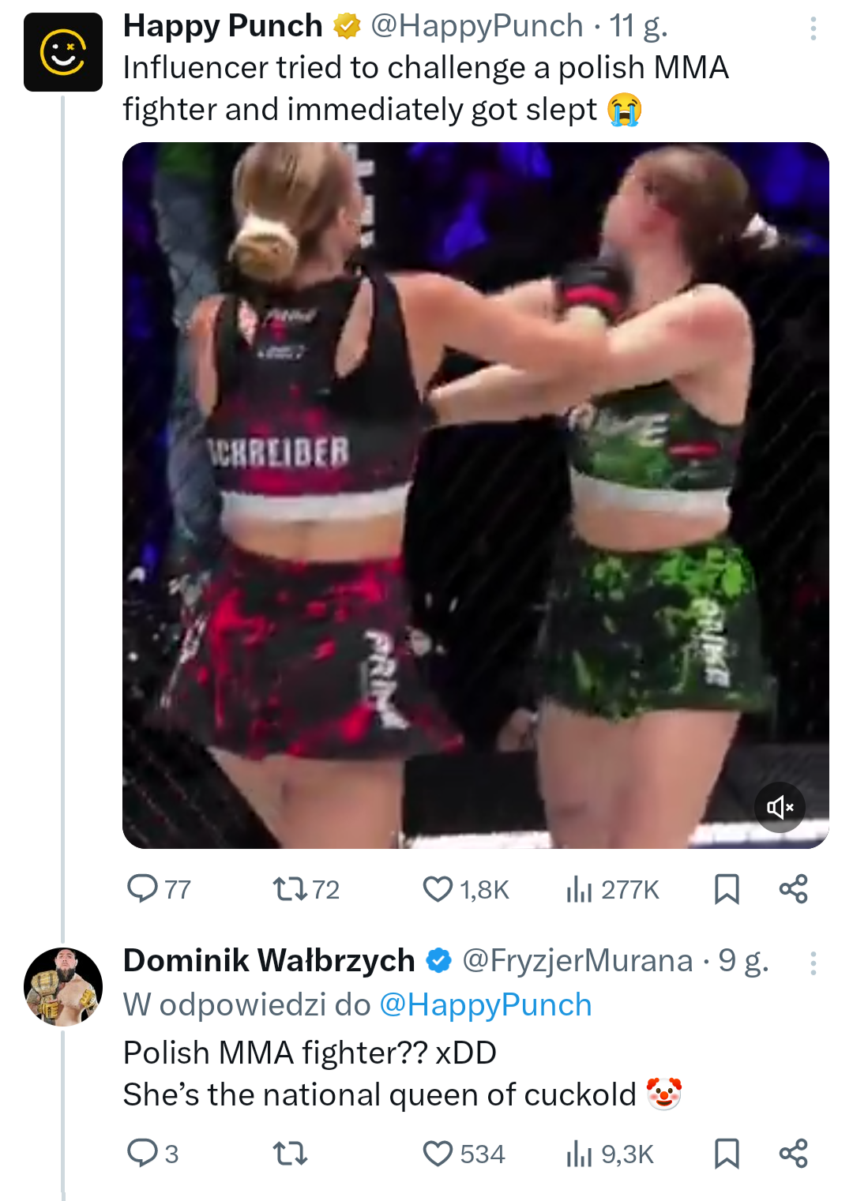Open the @HappyPunch mention link
The image size is (853, 1201).
point(485,1005)
